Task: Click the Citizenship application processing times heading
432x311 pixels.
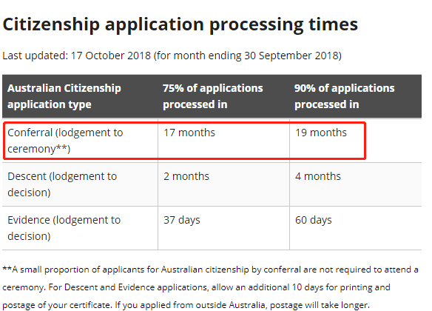Action: 180,25
